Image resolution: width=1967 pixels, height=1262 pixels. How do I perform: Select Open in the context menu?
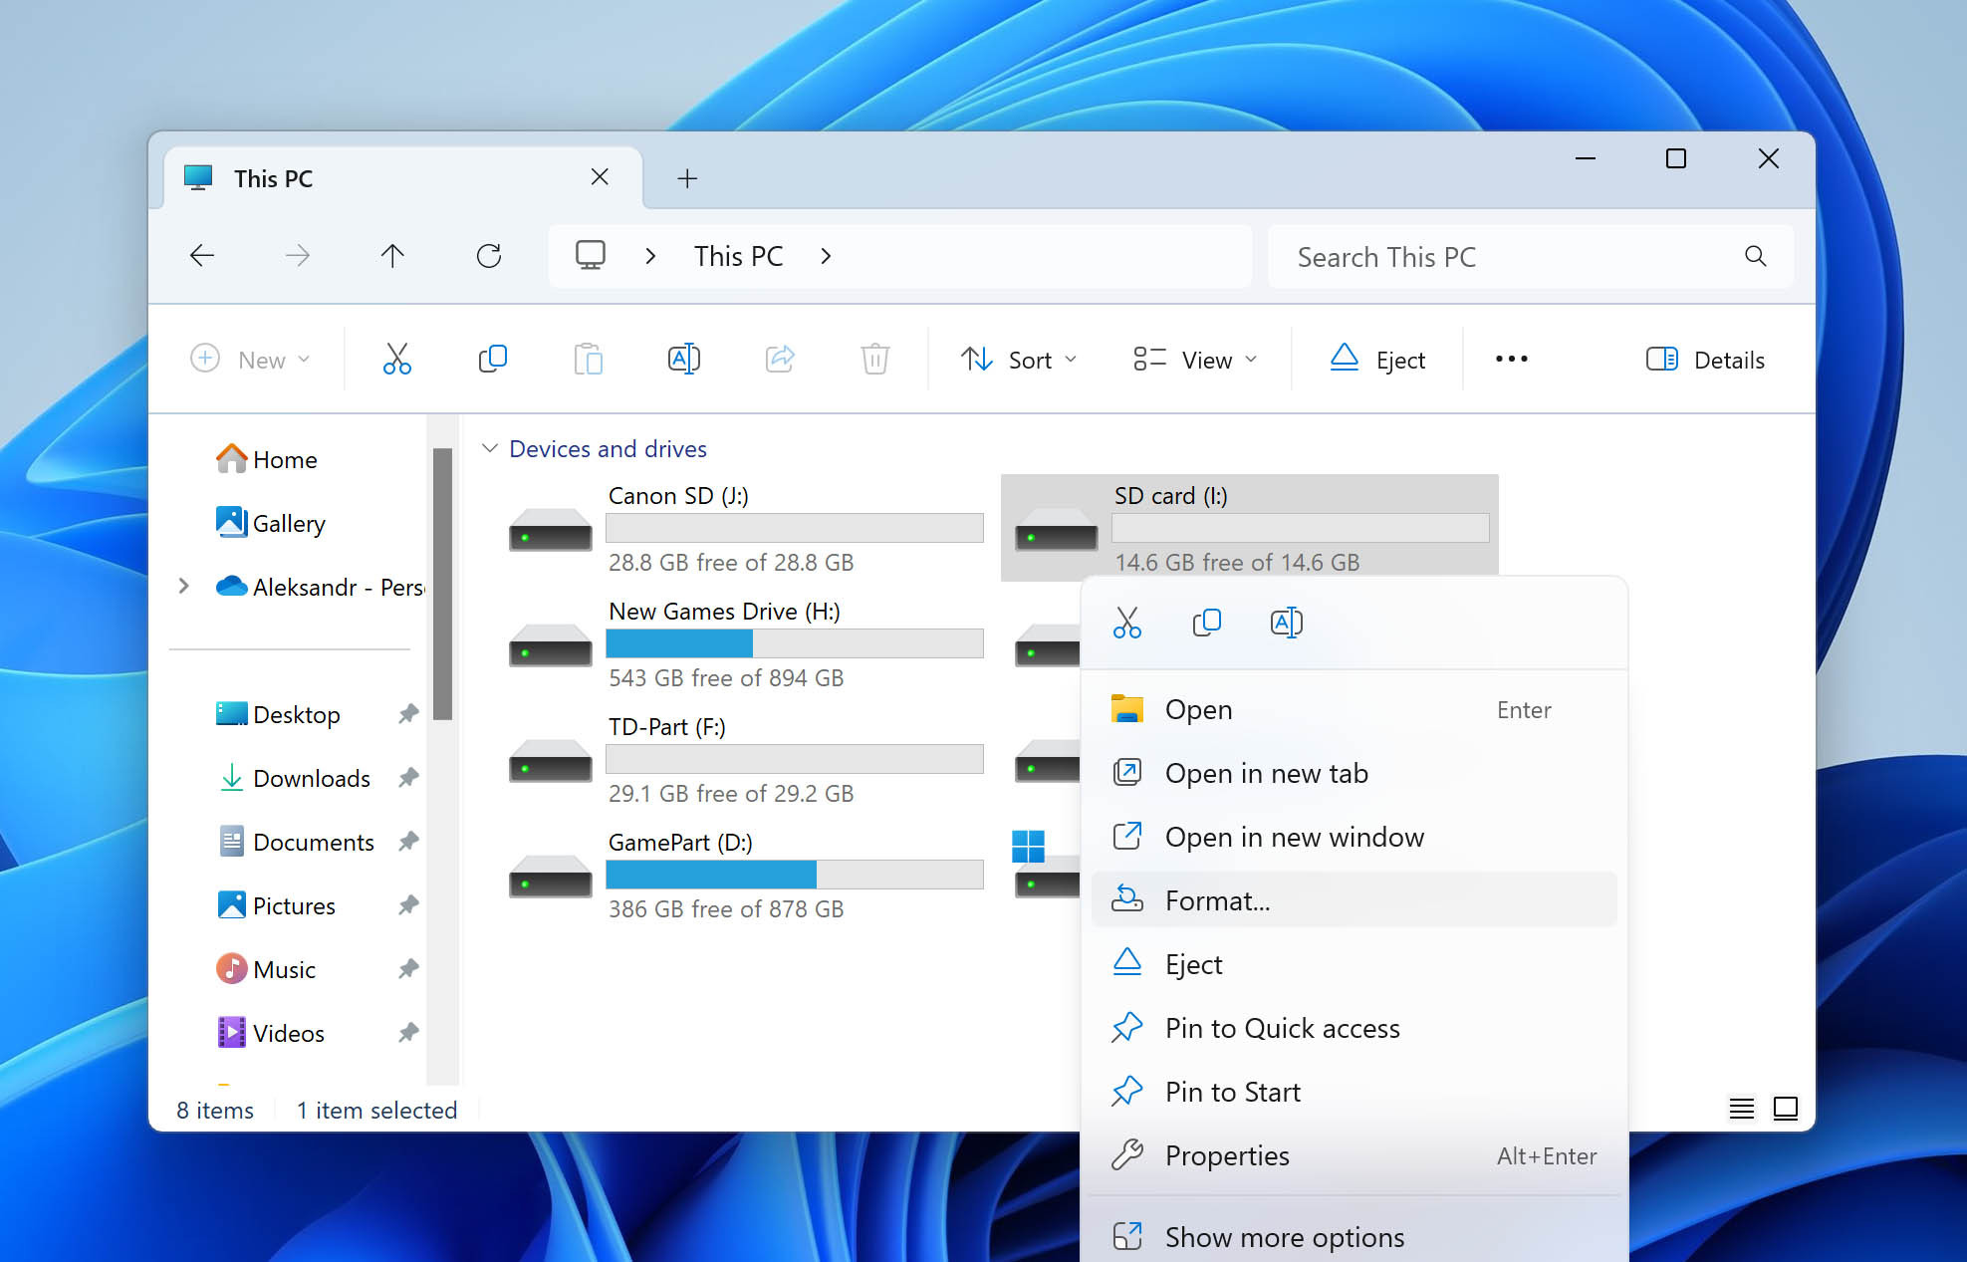1353,710
